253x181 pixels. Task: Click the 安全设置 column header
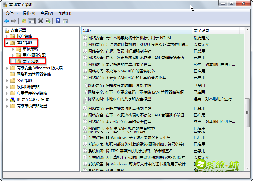coord(215,31)
